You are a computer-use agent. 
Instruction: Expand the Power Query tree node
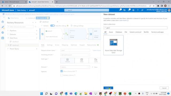click(x=8, y=49)
